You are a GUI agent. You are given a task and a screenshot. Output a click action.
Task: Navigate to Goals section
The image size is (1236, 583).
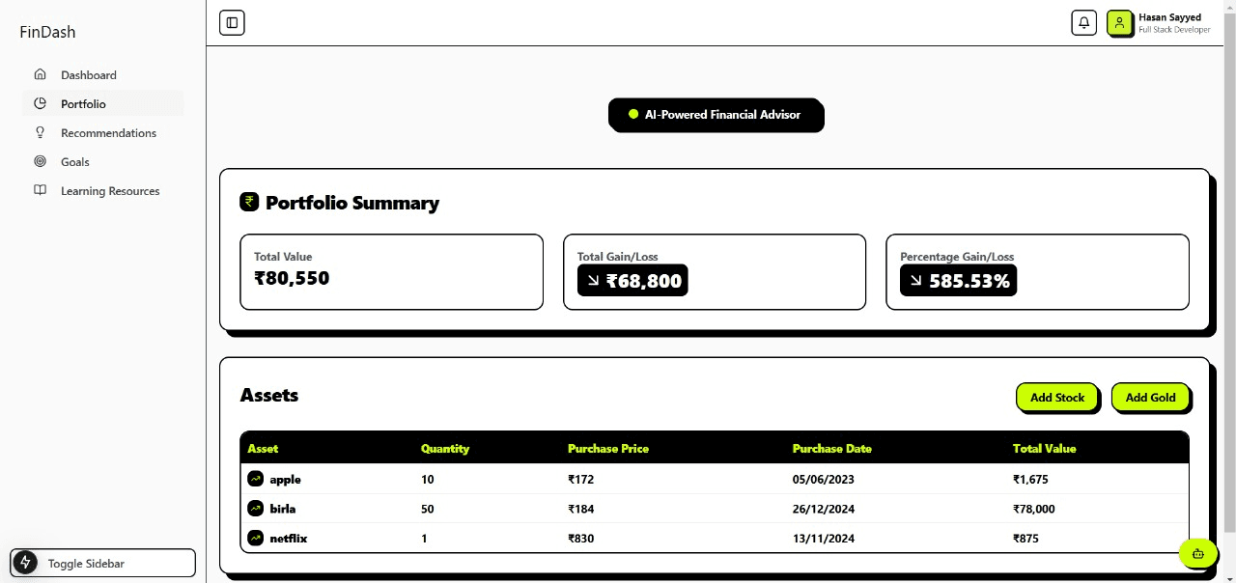(75, 162)
